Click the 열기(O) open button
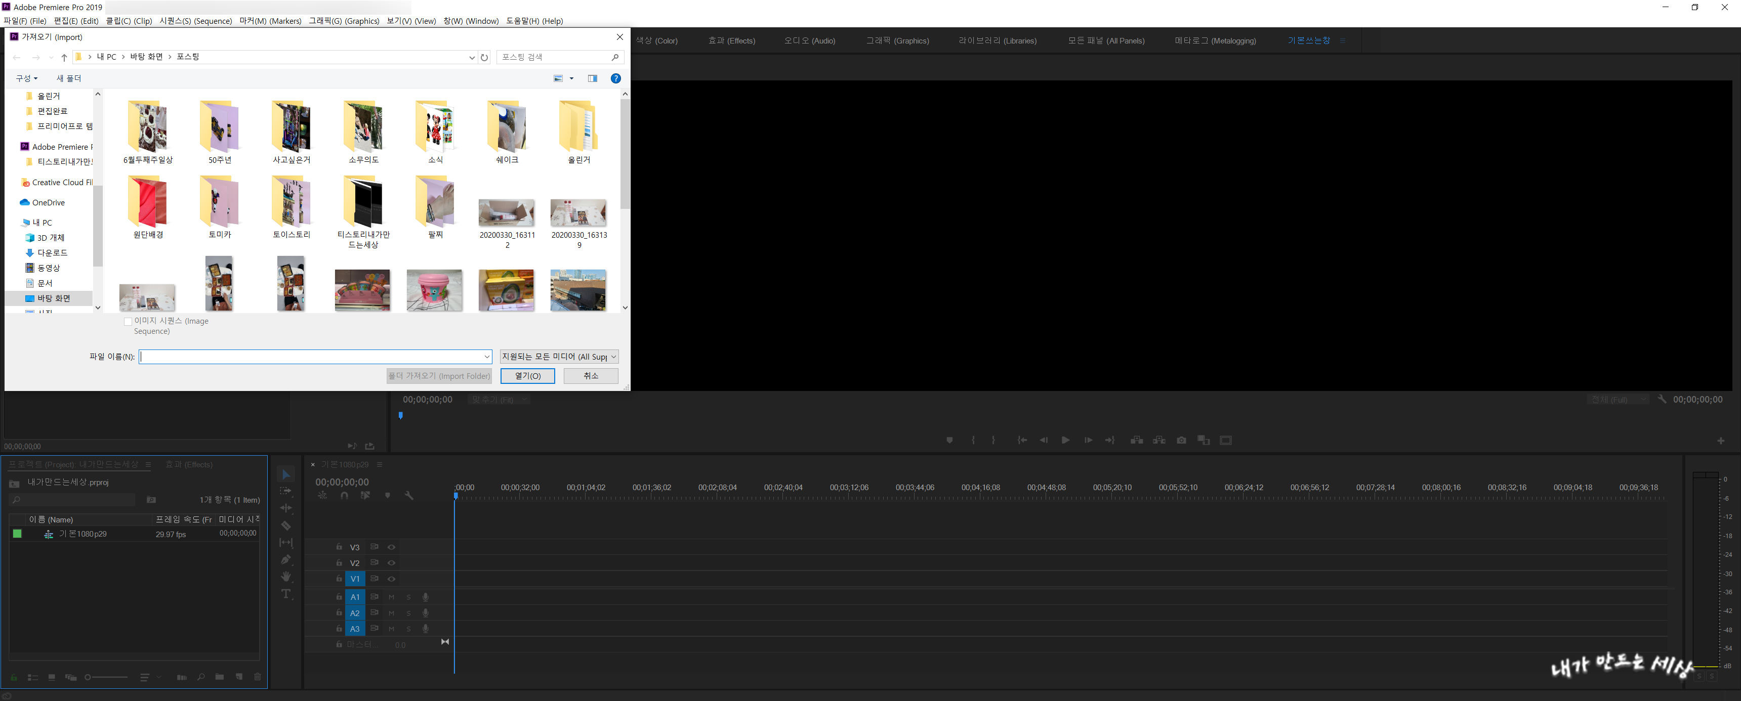Viewport: 1741px width, 701px height. (x=527, y=376)
